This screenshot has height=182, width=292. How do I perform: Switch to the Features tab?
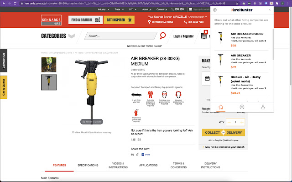59,165
